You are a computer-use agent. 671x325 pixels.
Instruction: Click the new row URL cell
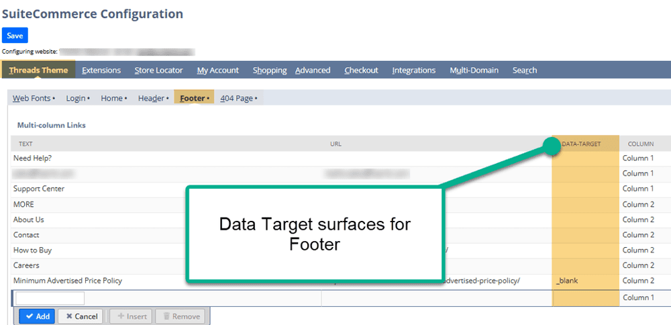tap(437, 298)
